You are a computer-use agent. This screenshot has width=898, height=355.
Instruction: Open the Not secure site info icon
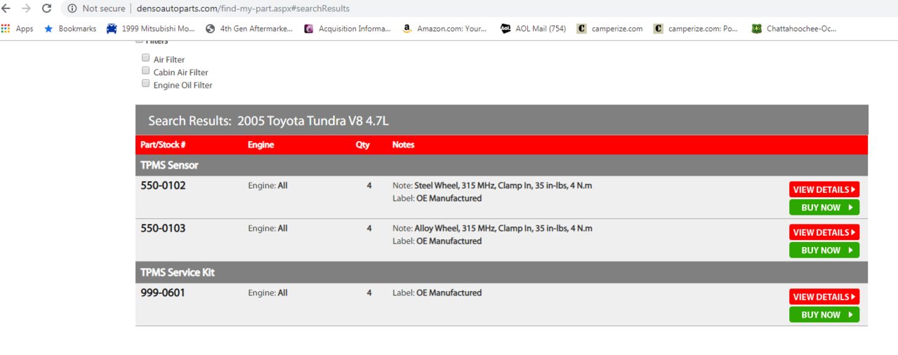[x=72, y=8]
